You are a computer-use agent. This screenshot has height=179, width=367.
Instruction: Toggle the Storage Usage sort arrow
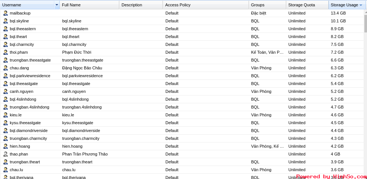coord(361,5)
